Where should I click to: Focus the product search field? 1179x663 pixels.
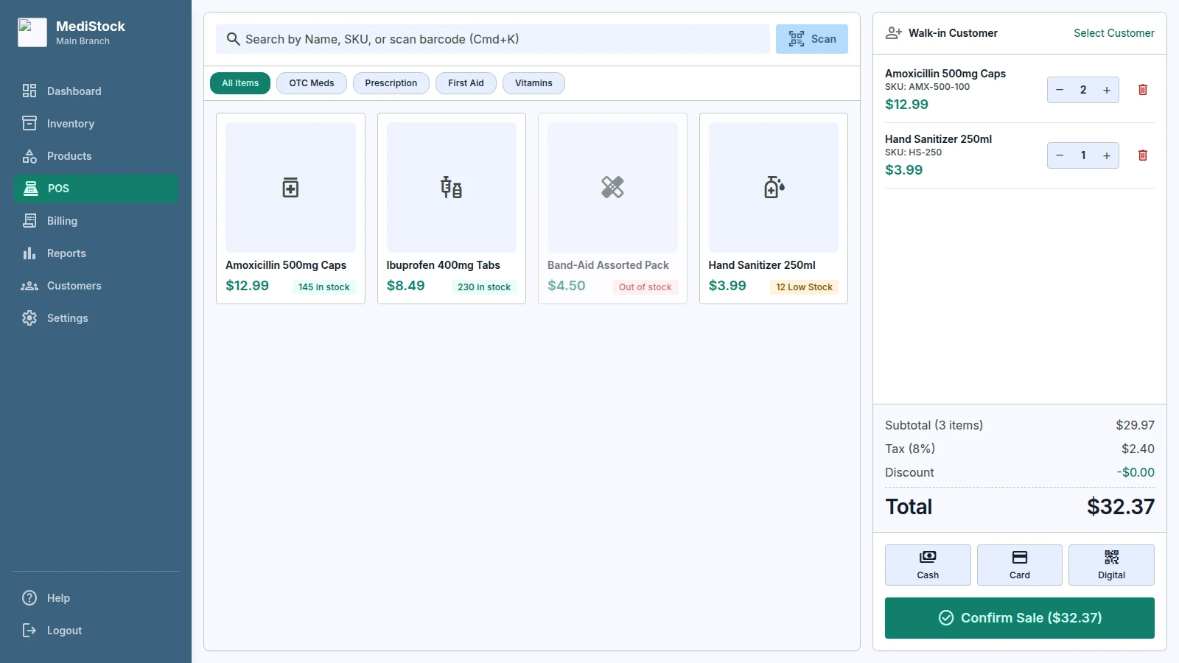coord(493,39)
